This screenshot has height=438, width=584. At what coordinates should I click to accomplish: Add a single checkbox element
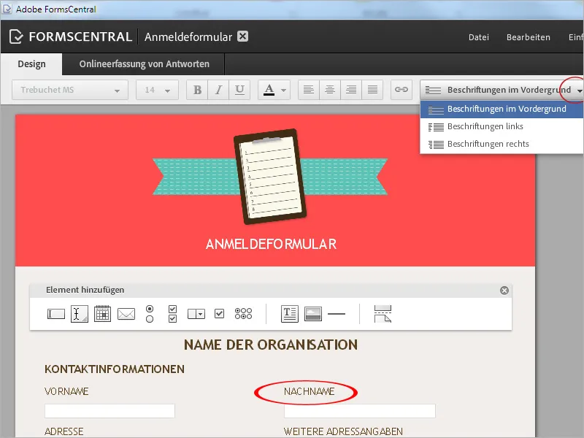[220, 314]
